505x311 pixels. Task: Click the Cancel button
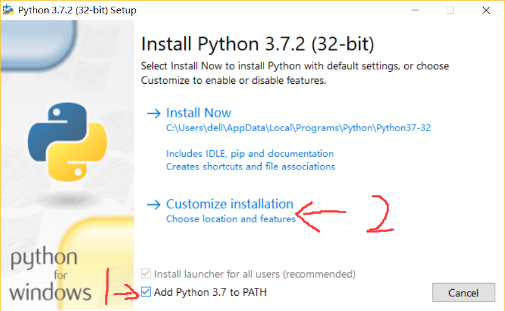pyautogui.click(x=464, y=293)
